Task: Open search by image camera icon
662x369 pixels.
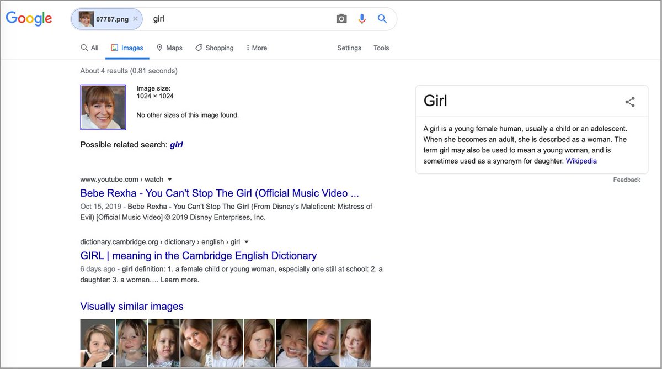Action: tap(341, 19)
